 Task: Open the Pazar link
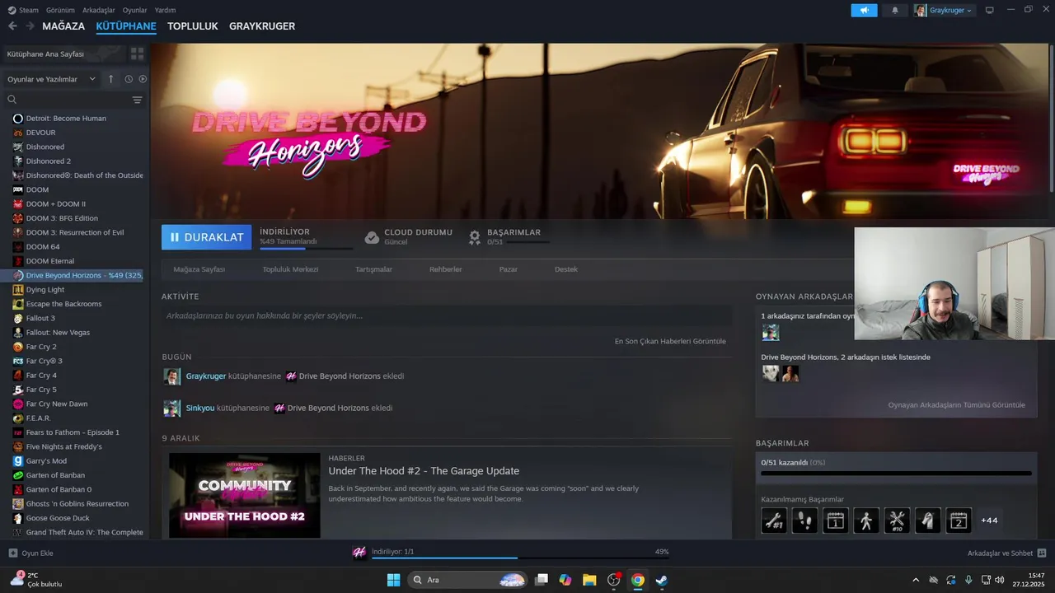coord(509,269)
